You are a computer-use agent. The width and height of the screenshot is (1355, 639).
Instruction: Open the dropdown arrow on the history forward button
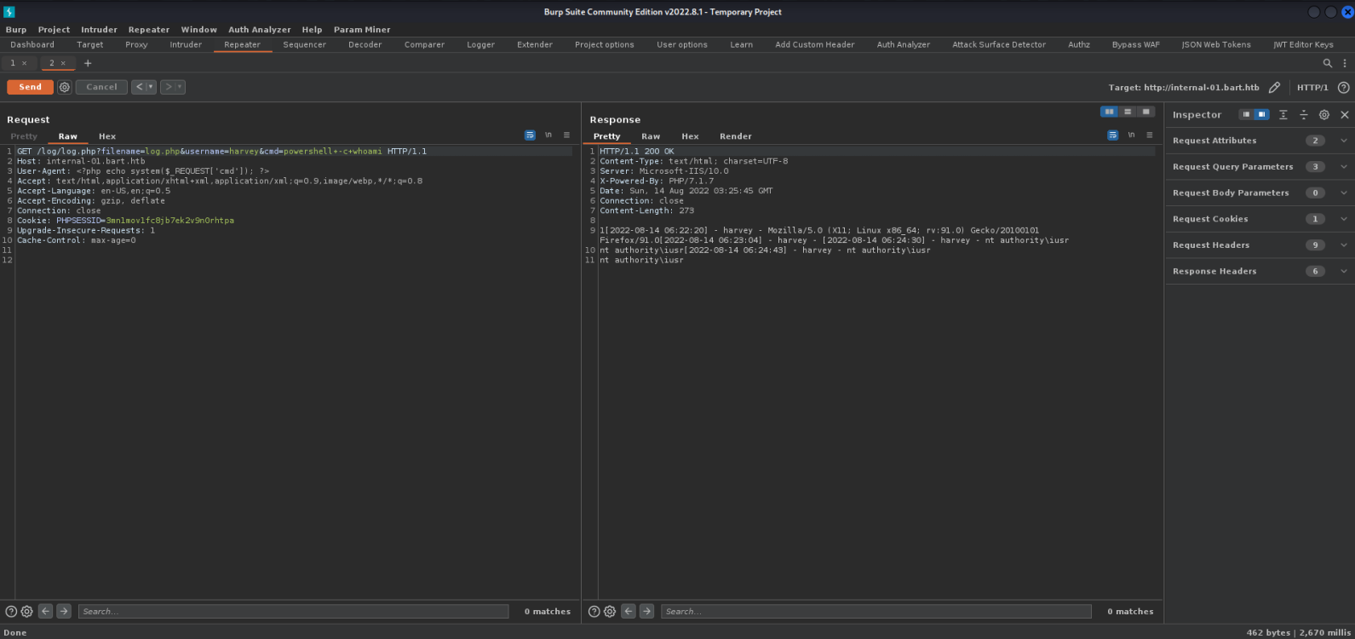click(180, 87)
